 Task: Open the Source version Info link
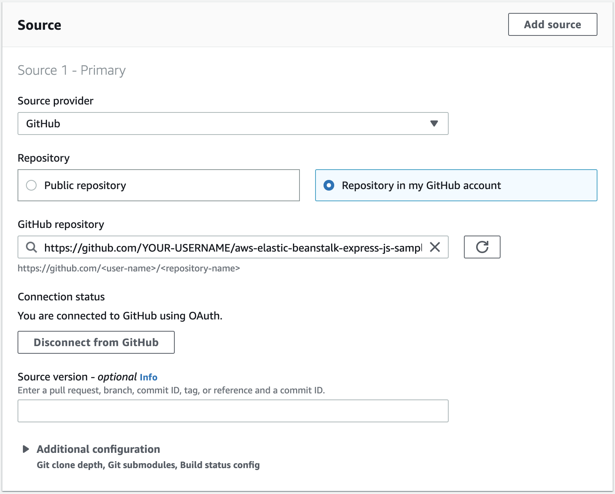(148, 377)
